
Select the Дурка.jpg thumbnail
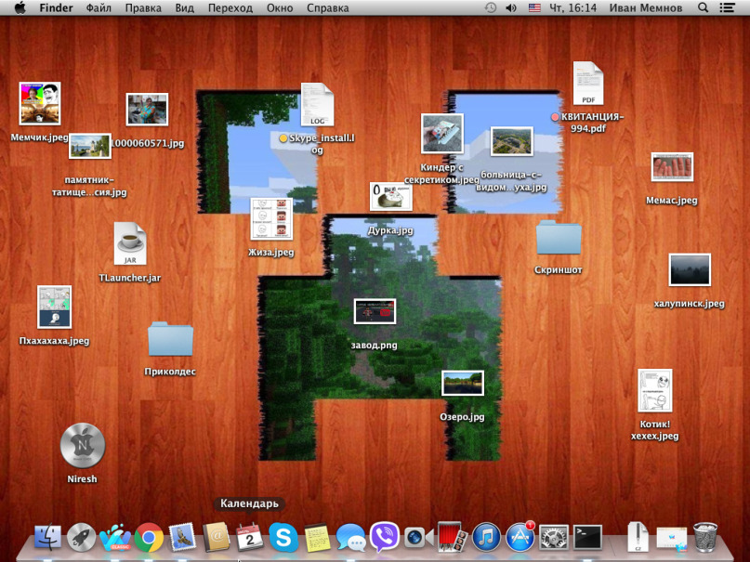[x=390, y=196]
